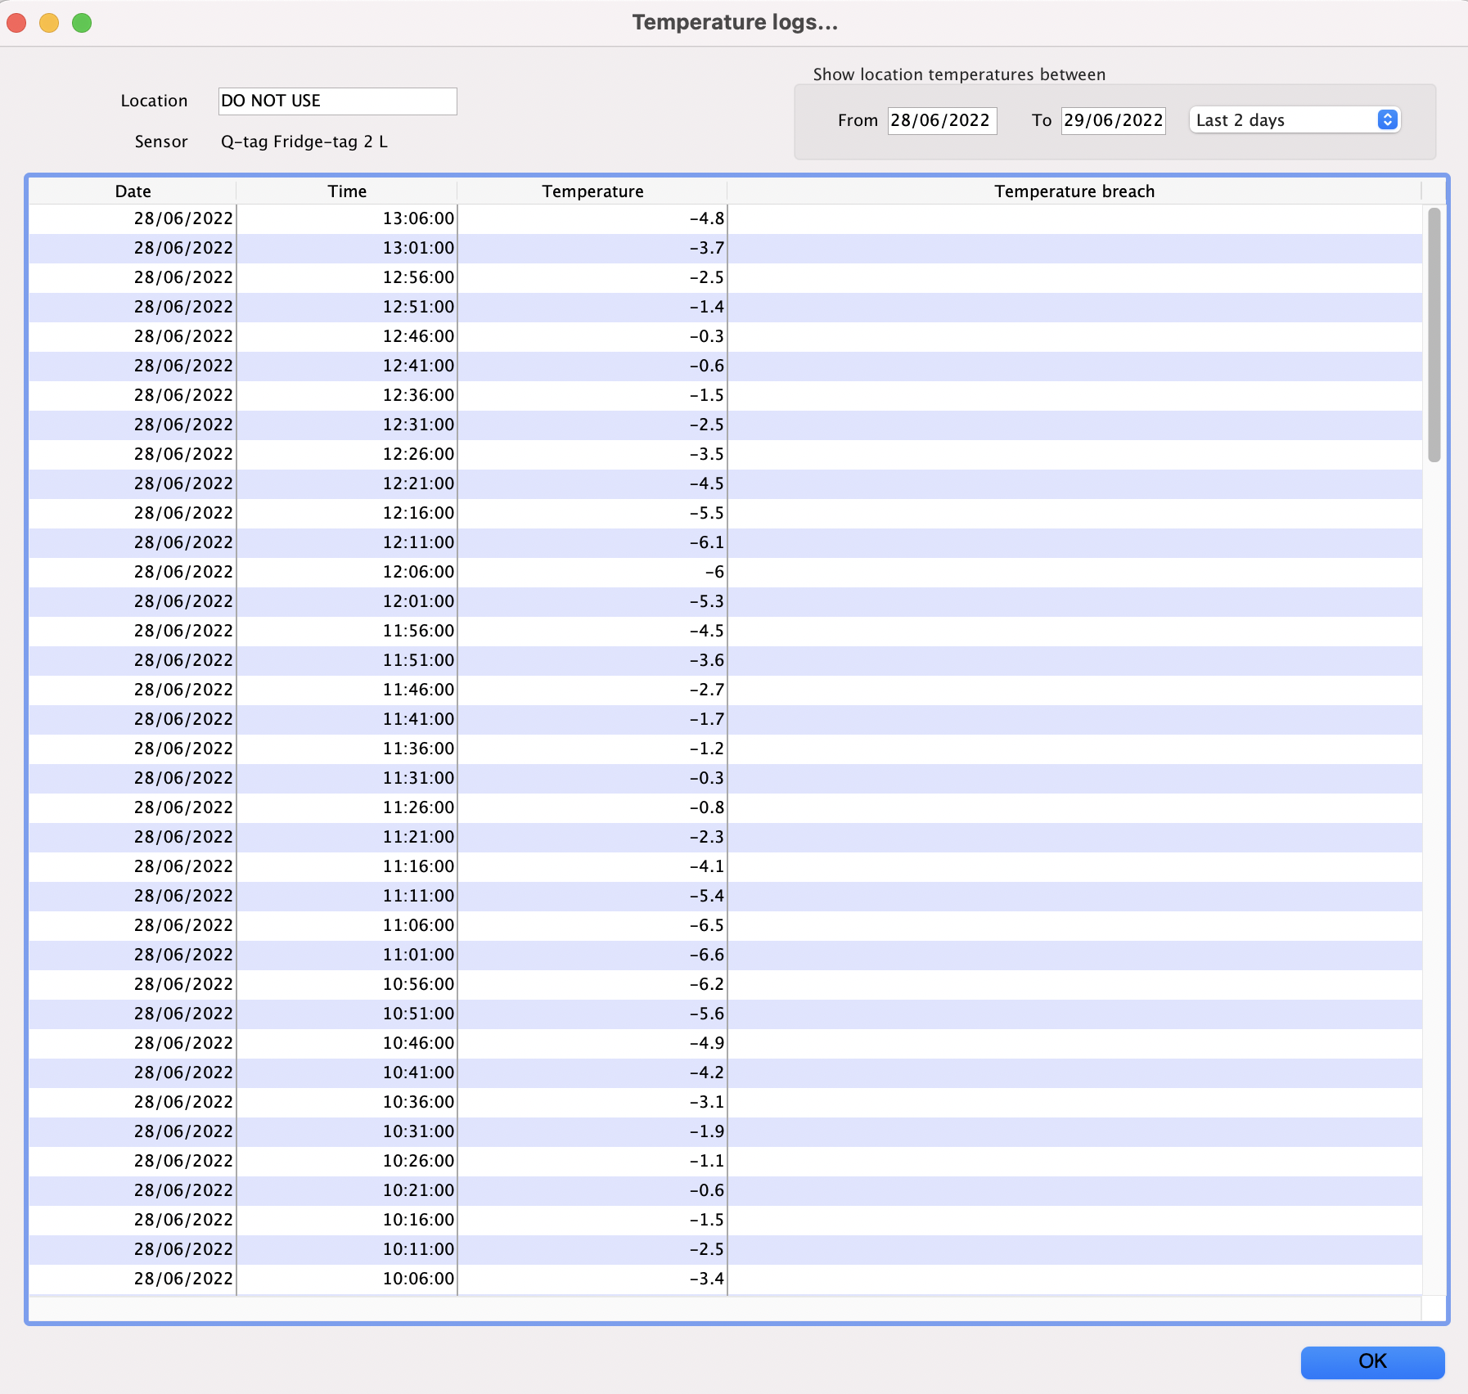Sort by the Temperature column header

pyautogui.click(x=592, y=191)
